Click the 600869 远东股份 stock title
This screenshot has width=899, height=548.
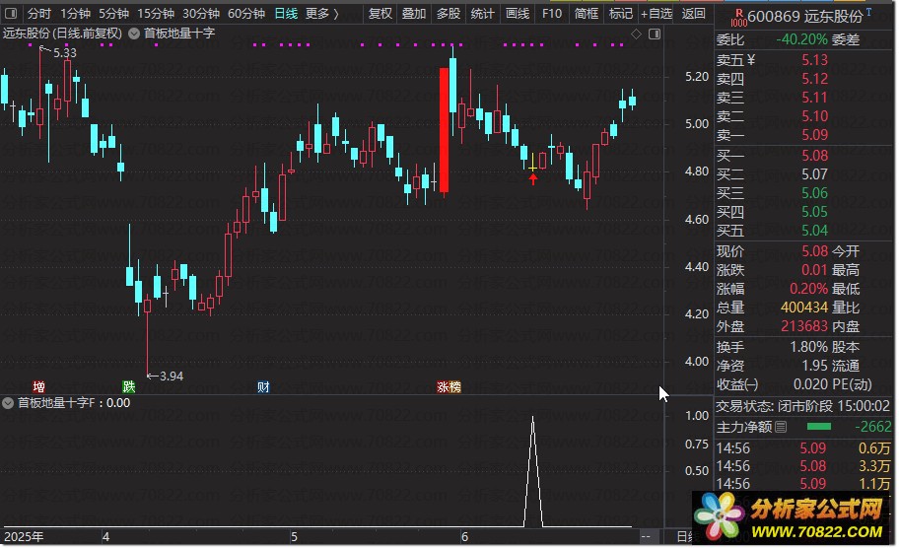pyautogui.click(x=805, y=17)
